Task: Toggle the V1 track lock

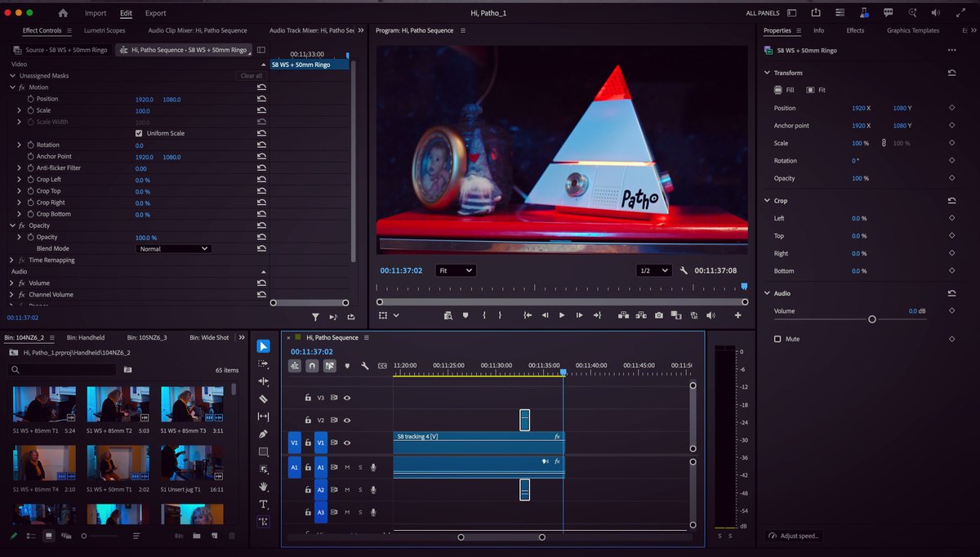Action: (x=307, y=443)
